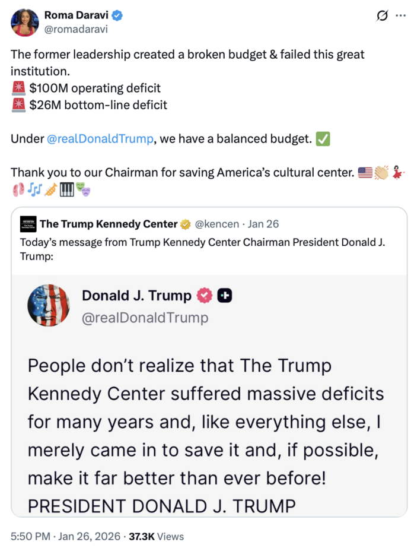The width and height of the screenshot is (411, 548).
Task: Click the ballet shoes emoji
Action: (19, 189)
